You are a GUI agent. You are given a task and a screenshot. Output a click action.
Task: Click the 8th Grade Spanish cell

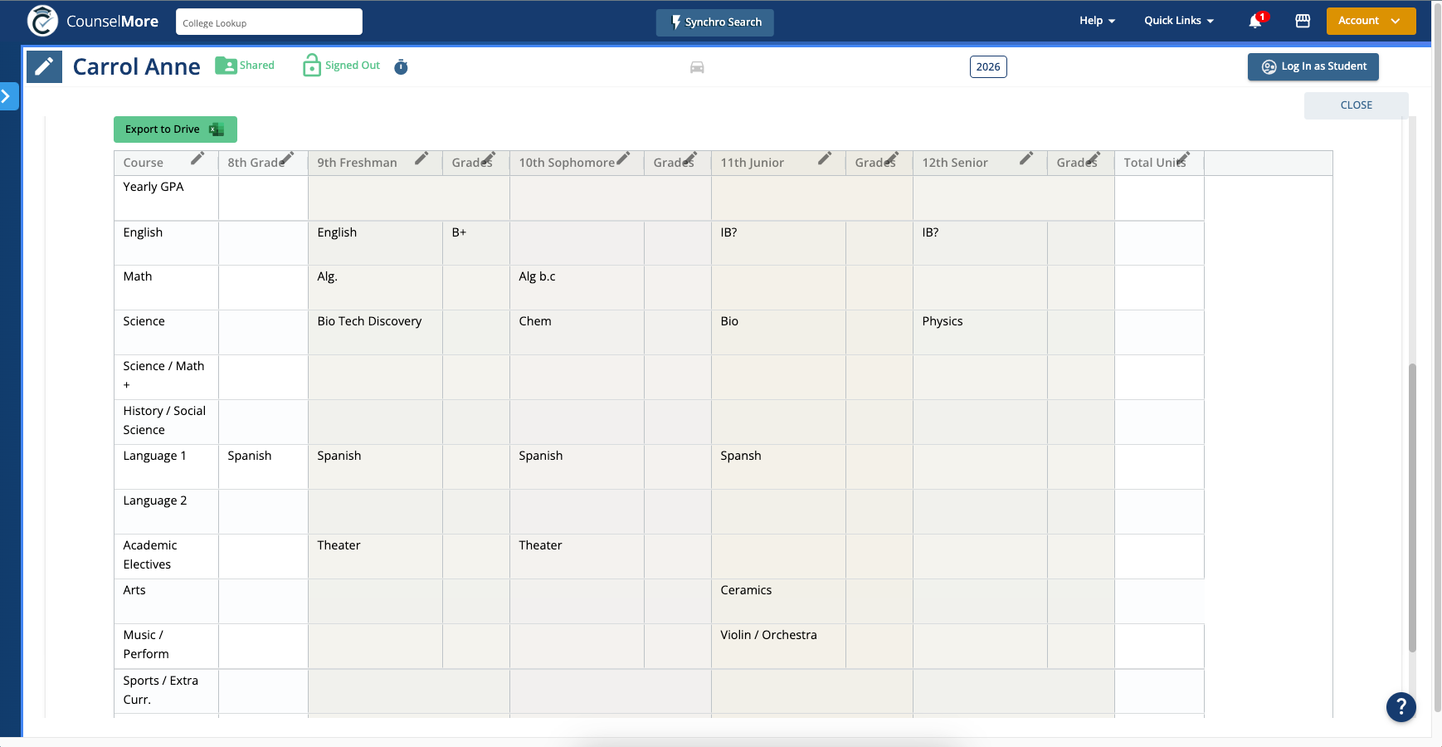[263, 467]
